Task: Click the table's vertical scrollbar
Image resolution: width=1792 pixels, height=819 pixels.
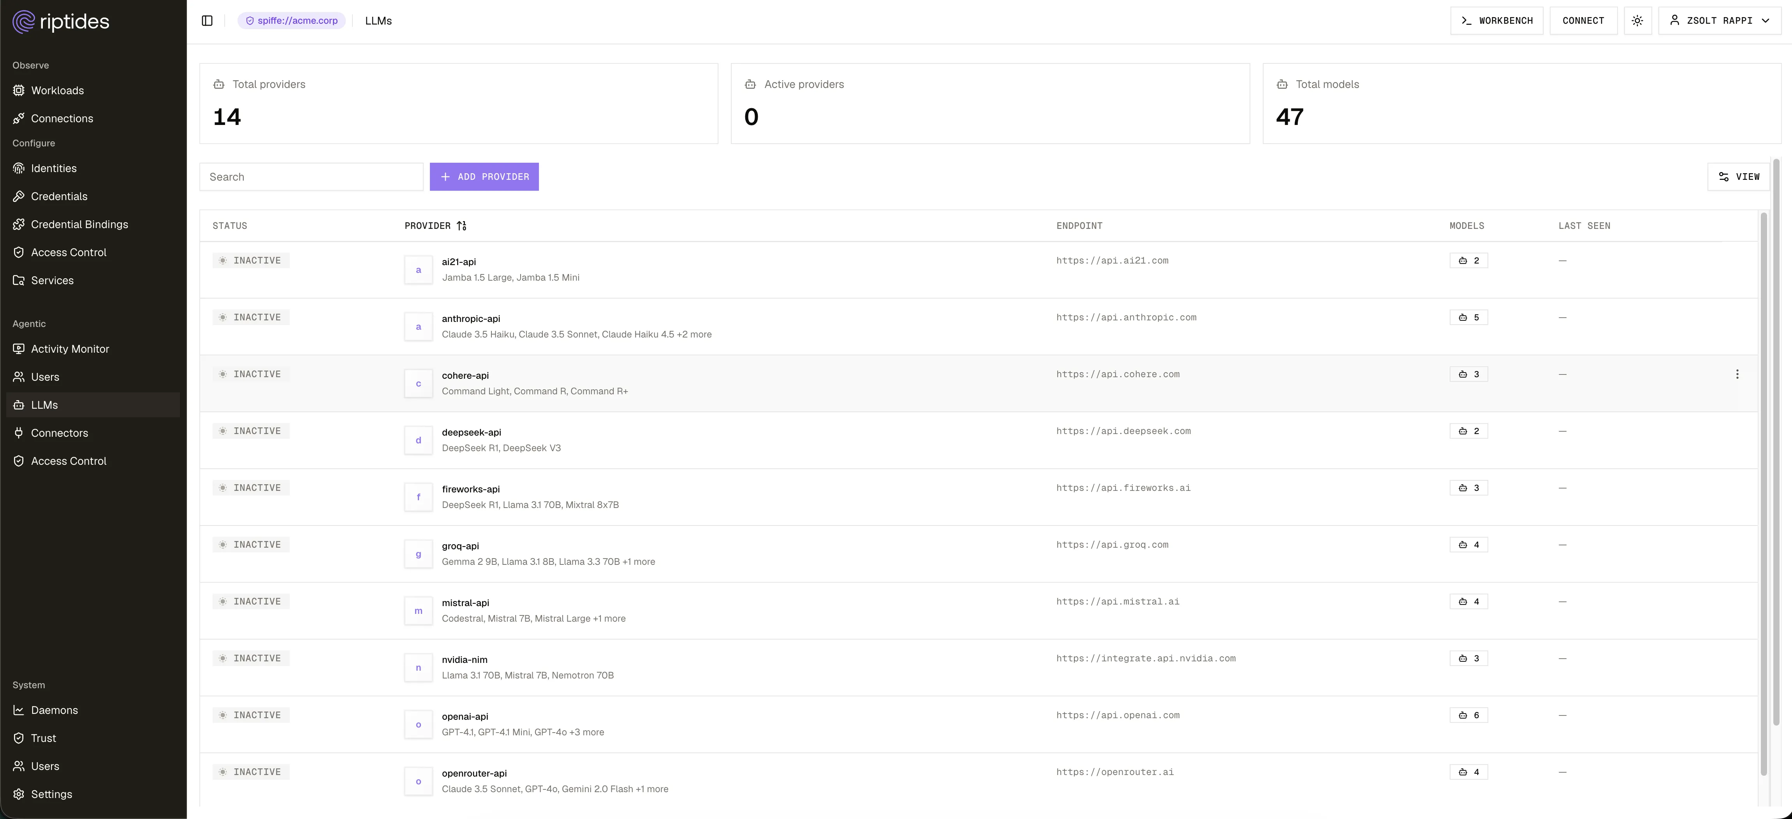Action: [x=1764, y=494]
